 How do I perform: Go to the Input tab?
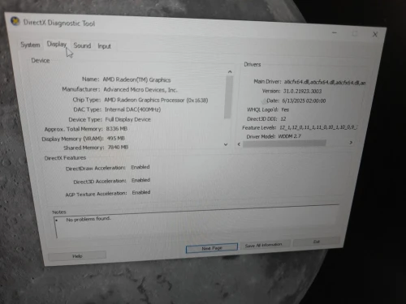point(104,46)
